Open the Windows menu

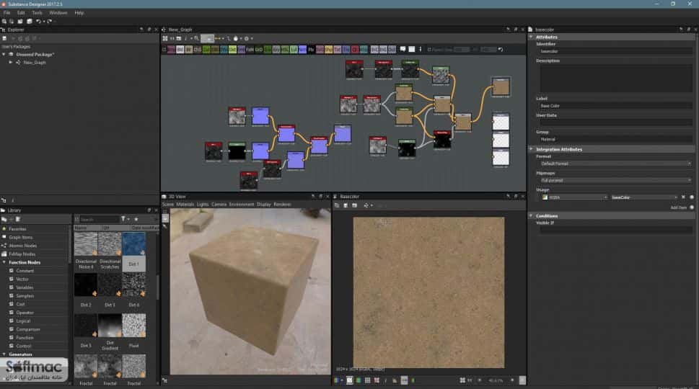[58, 13]
